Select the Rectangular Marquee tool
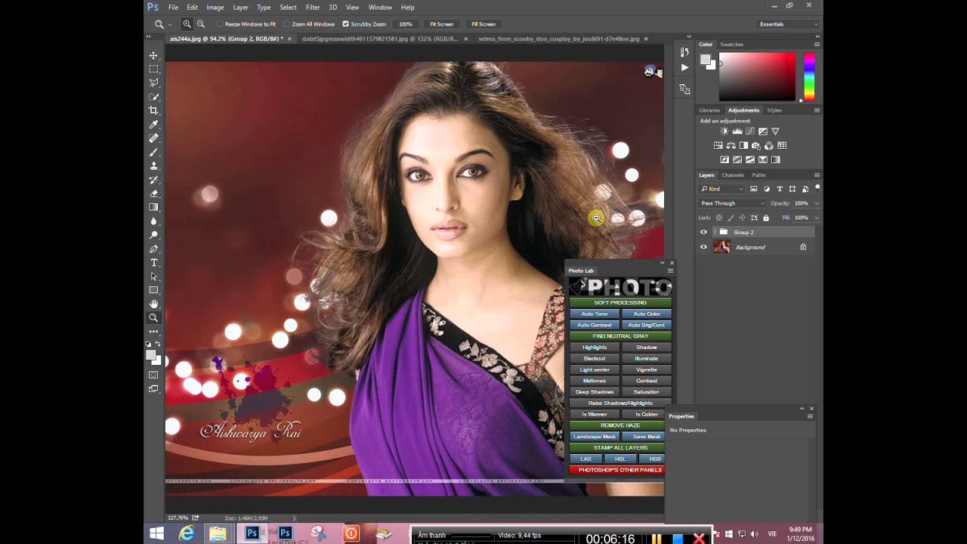Screen dimensions: 967x544 click(x=153, y=69)
